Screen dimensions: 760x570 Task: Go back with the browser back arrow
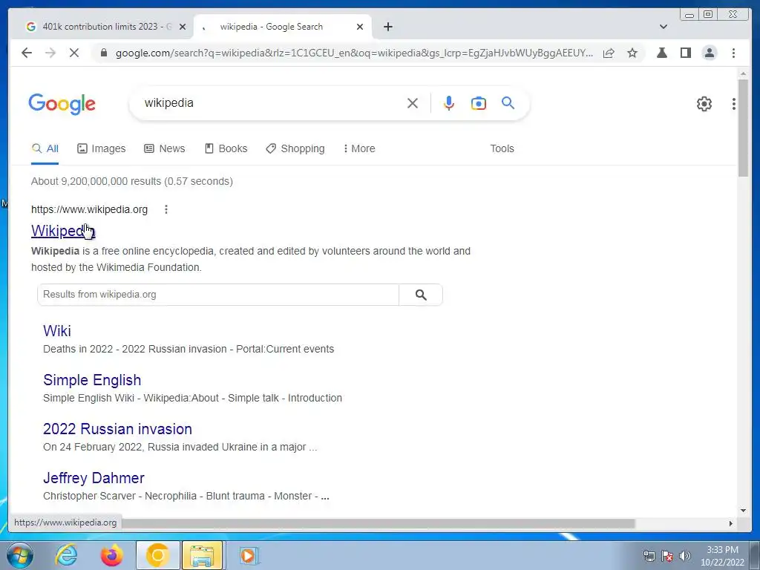(x=27, y=53)
